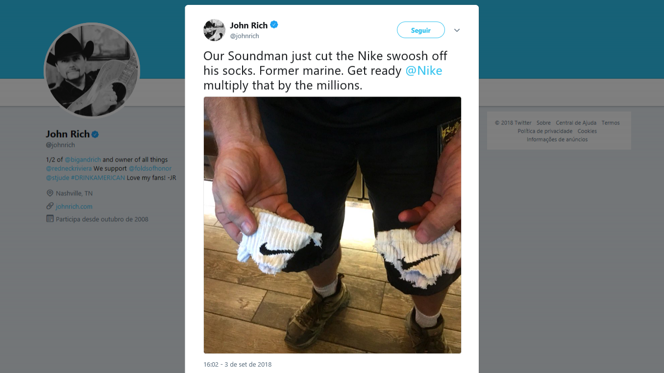Viewport: 664px width, 373px height.
Task: Click the Seguir follow button
Action: (x=420, y=30)
